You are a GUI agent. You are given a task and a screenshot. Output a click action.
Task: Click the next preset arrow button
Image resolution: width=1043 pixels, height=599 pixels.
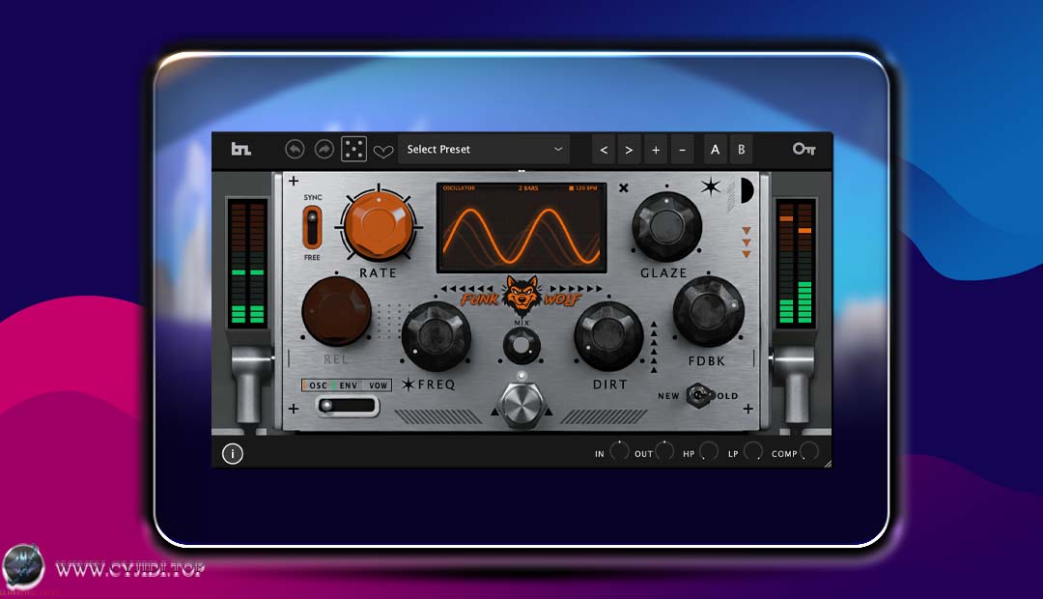coord(629,150)
